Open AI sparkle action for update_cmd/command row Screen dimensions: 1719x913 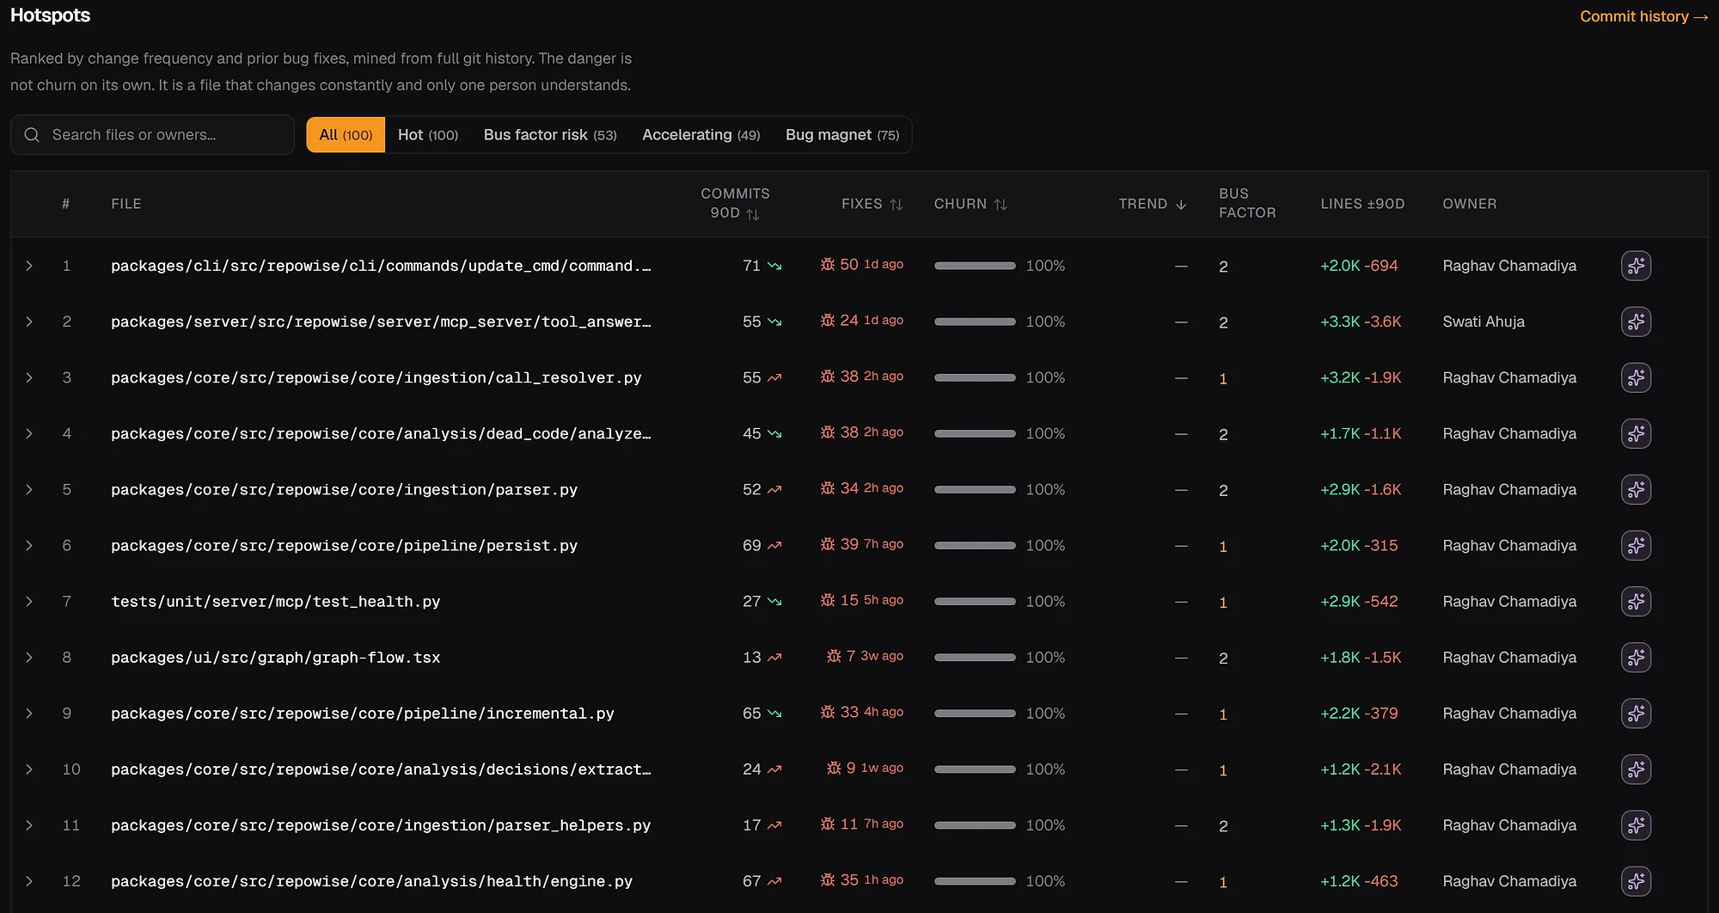pos(1636,266)
